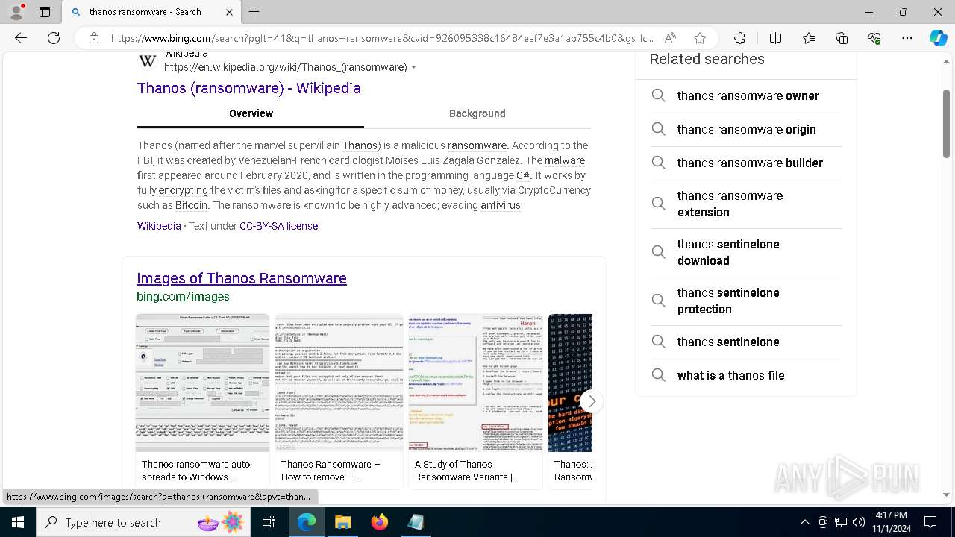Search thanos ransomware builder

(x=746, y=163)
